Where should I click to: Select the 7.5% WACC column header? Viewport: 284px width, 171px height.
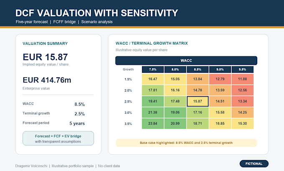click(x=153, y=69)
